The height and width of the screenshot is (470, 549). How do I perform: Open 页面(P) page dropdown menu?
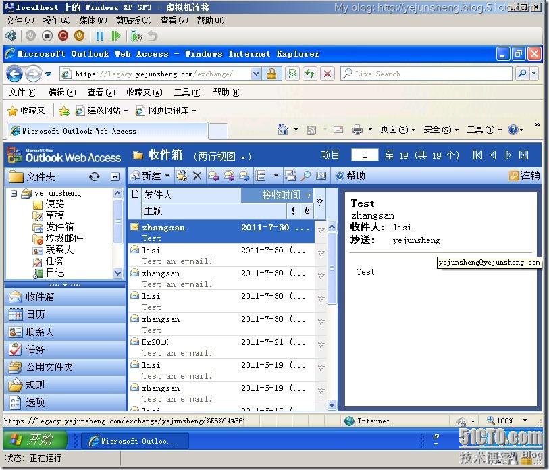[x=398, y=130]
